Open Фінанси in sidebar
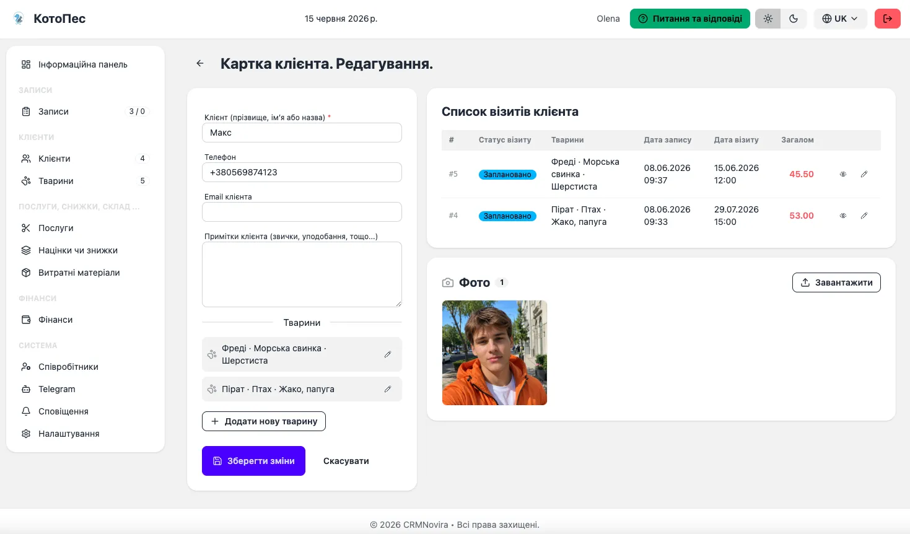The height and width of the screenshot is (534, 910). 85,320
